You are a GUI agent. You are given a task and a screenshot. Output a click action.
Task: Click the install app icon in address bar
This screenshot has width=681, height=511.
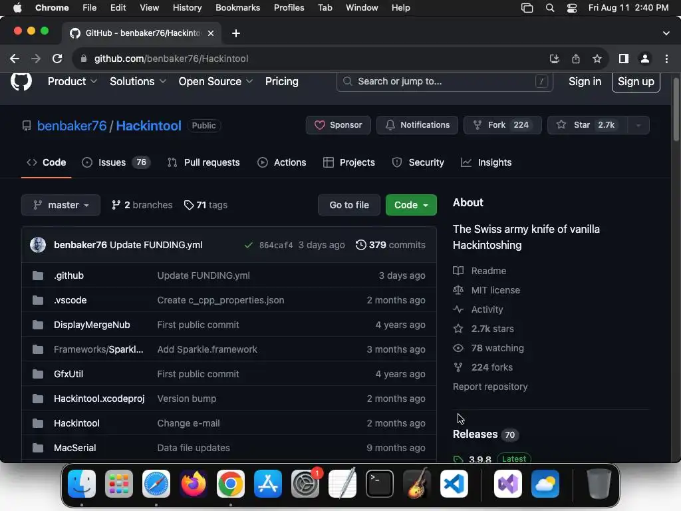coord(554,59)
